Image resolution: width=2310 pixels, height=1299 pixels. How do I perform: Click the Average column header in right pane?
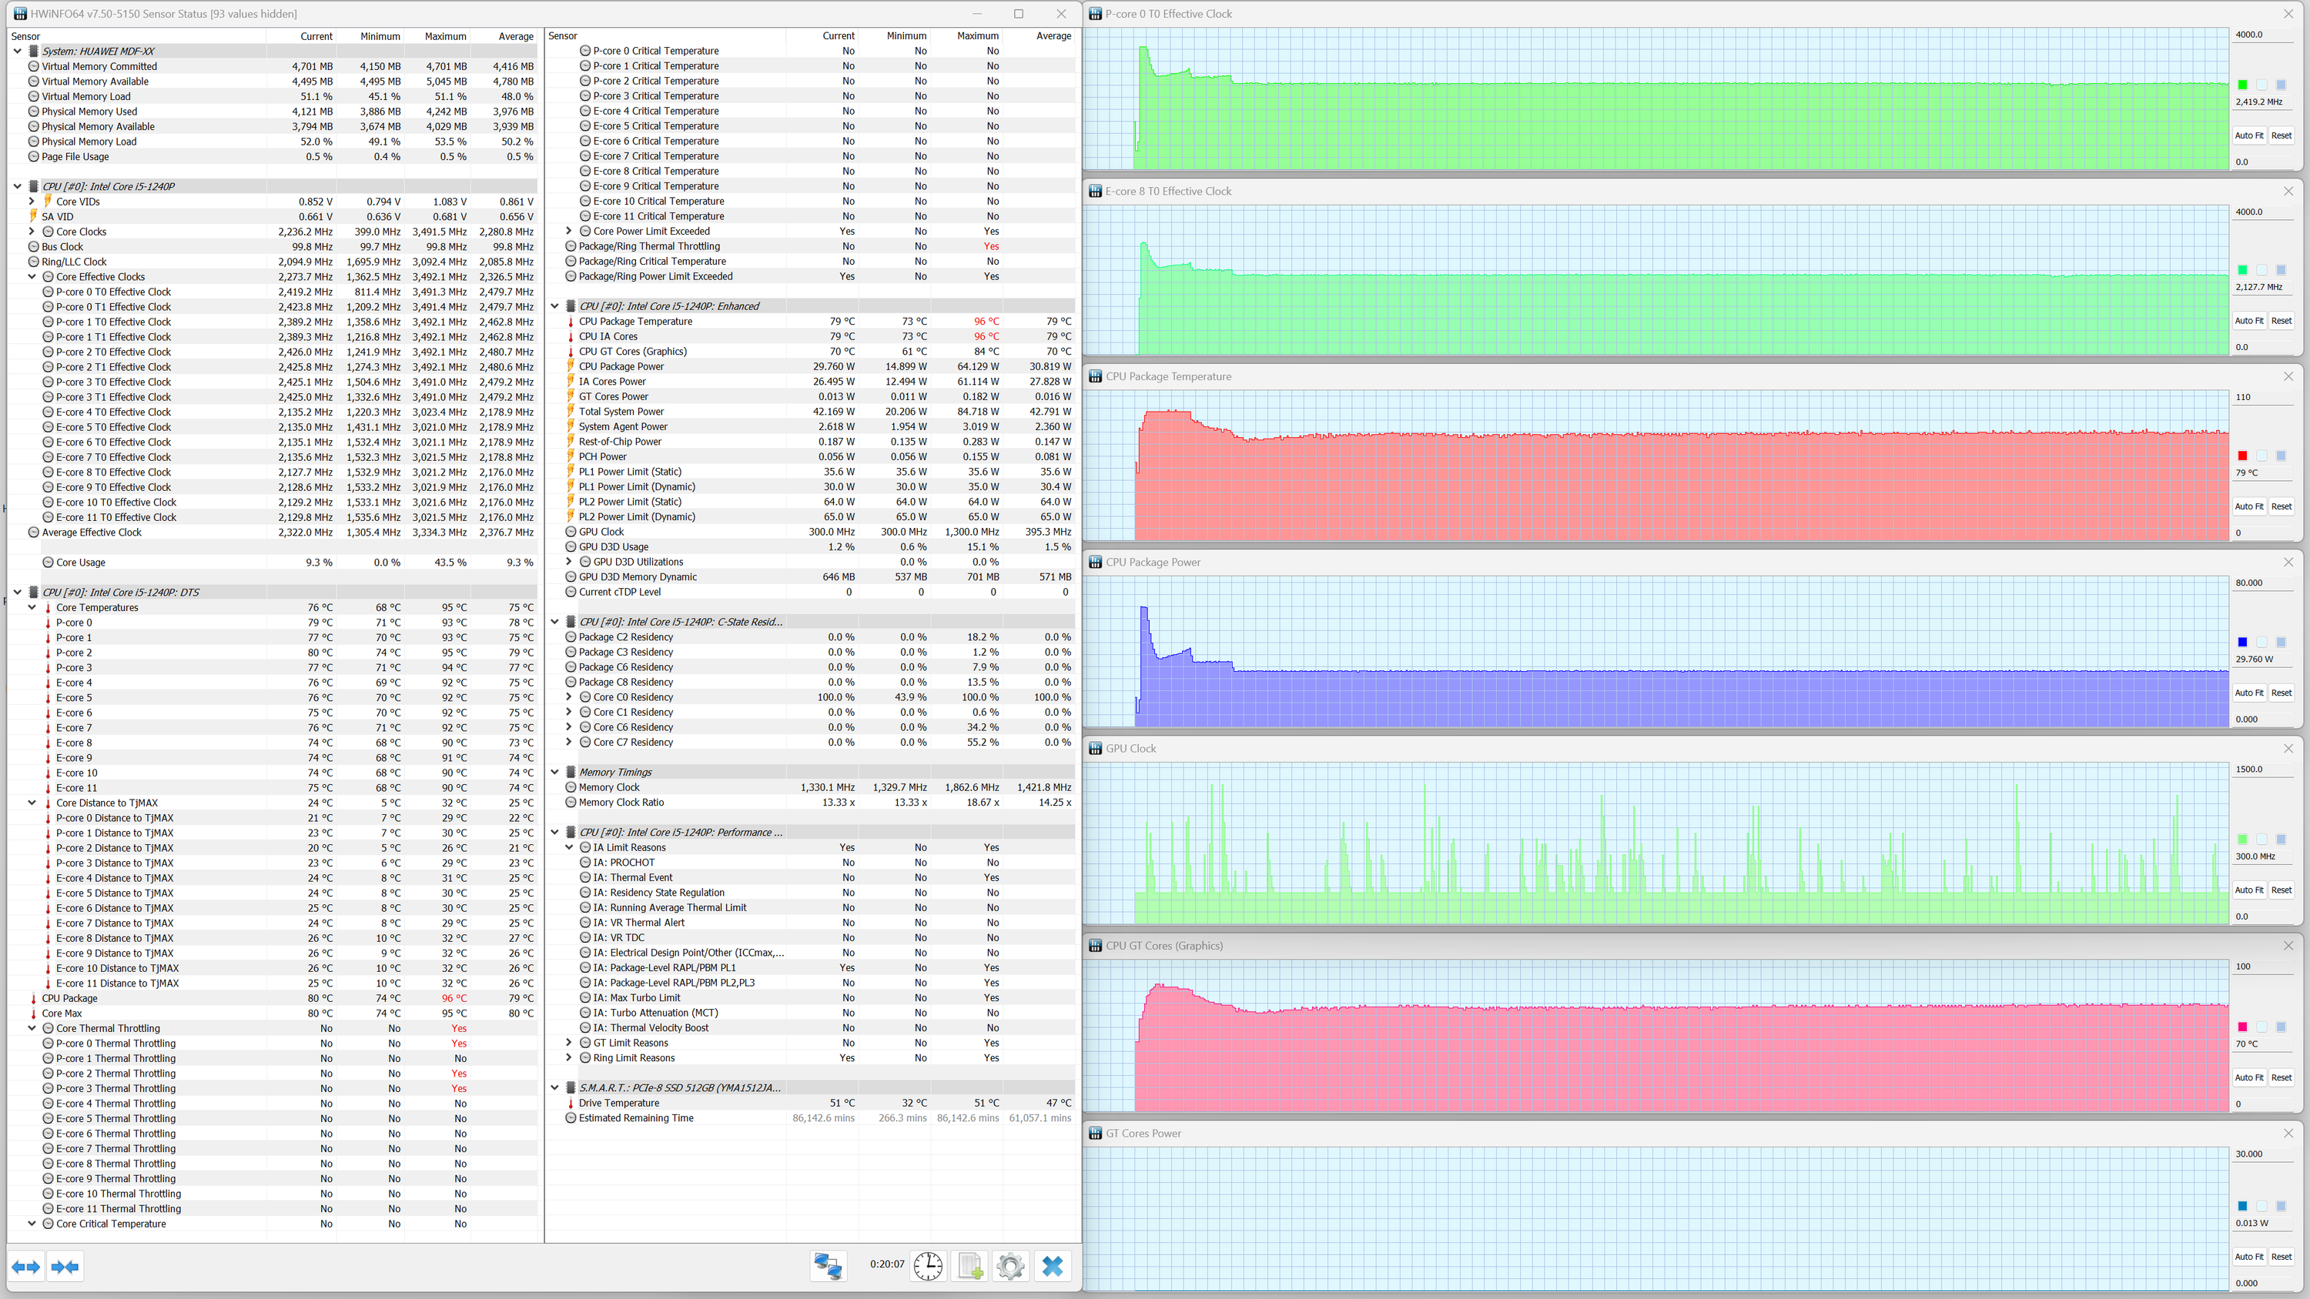[x=1053, y=36]
